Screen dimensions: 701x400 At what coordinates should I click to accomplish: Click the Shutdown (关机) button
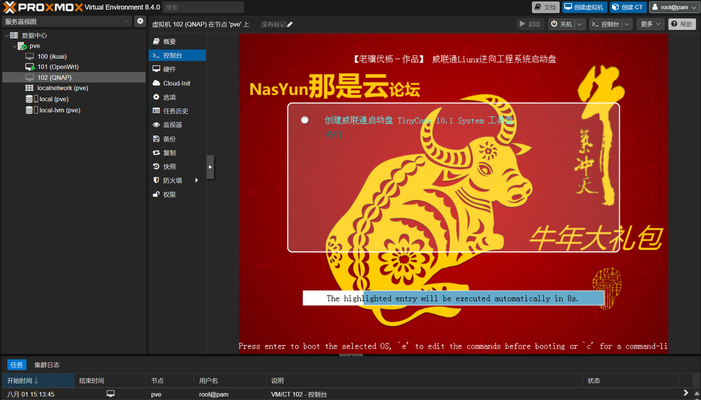pyautogui.click(x=562, y=24)
